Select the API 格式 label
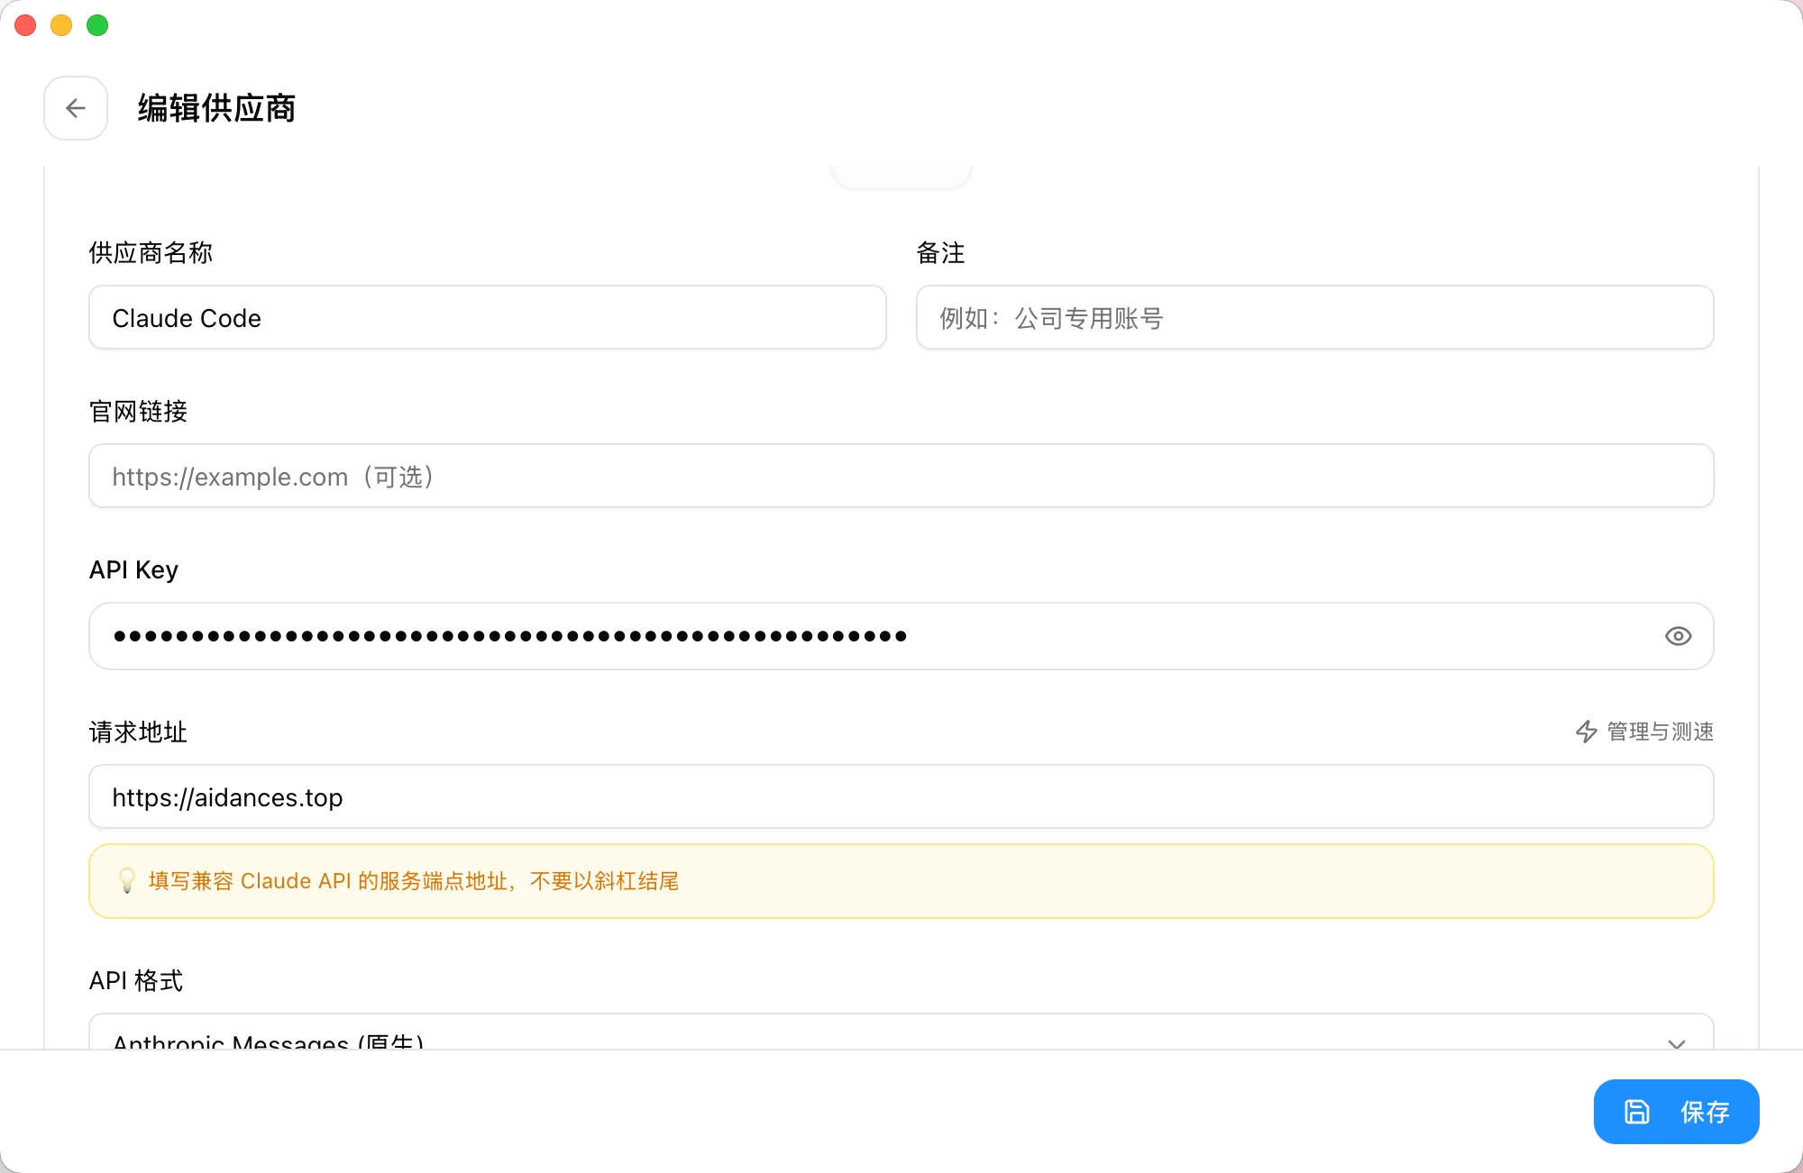Screen dimensions: 1803x1173 [x=136, y=981]
